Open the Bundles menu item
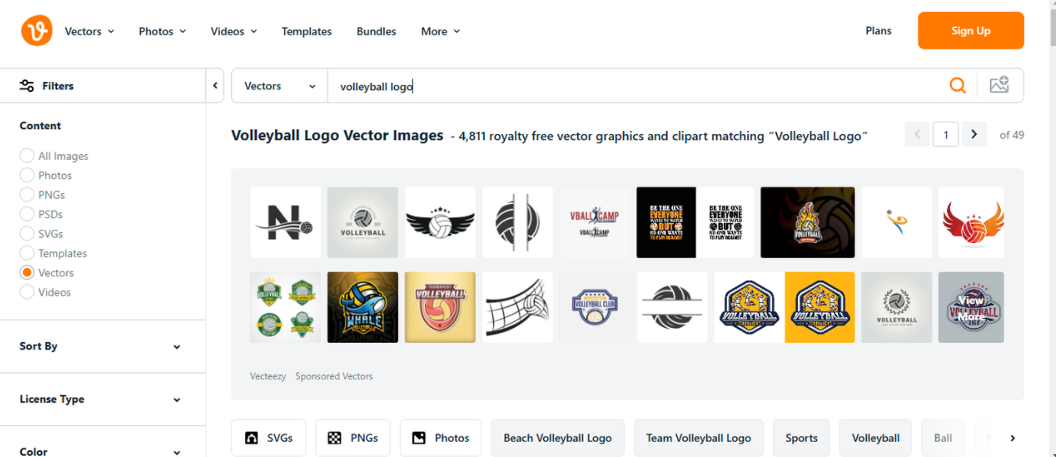The height and width of the screenshot is (457, 1056). click(x=376, y=31)
